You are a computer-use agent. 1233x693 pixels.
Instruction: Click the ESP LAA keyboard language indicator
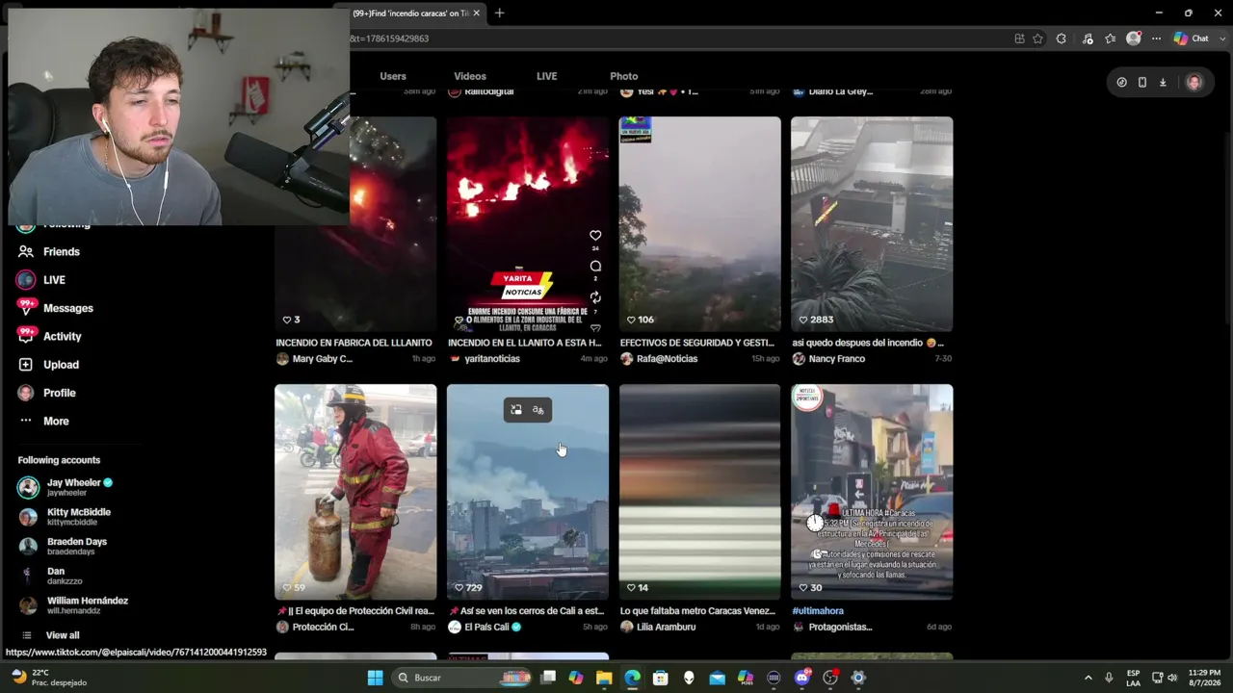pos(1134,678)
